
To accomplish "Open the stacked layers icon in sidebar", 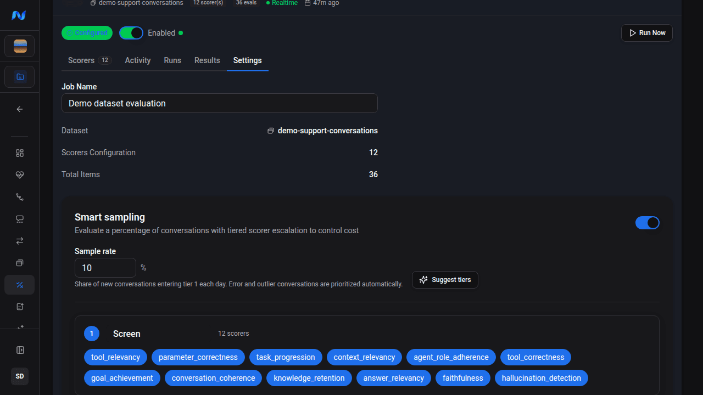I will 20,263.
